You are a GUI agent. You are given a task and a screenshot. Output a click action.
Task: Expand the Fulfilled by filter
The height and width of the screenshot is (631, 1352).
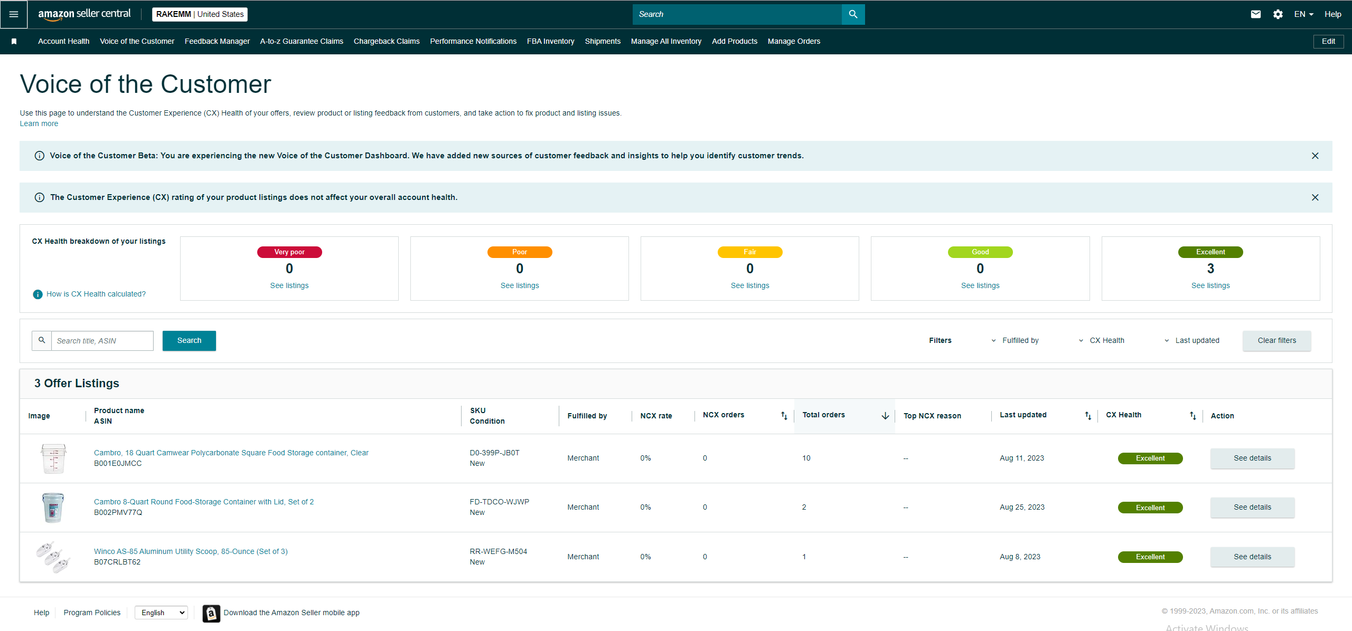coord(1015,341)
